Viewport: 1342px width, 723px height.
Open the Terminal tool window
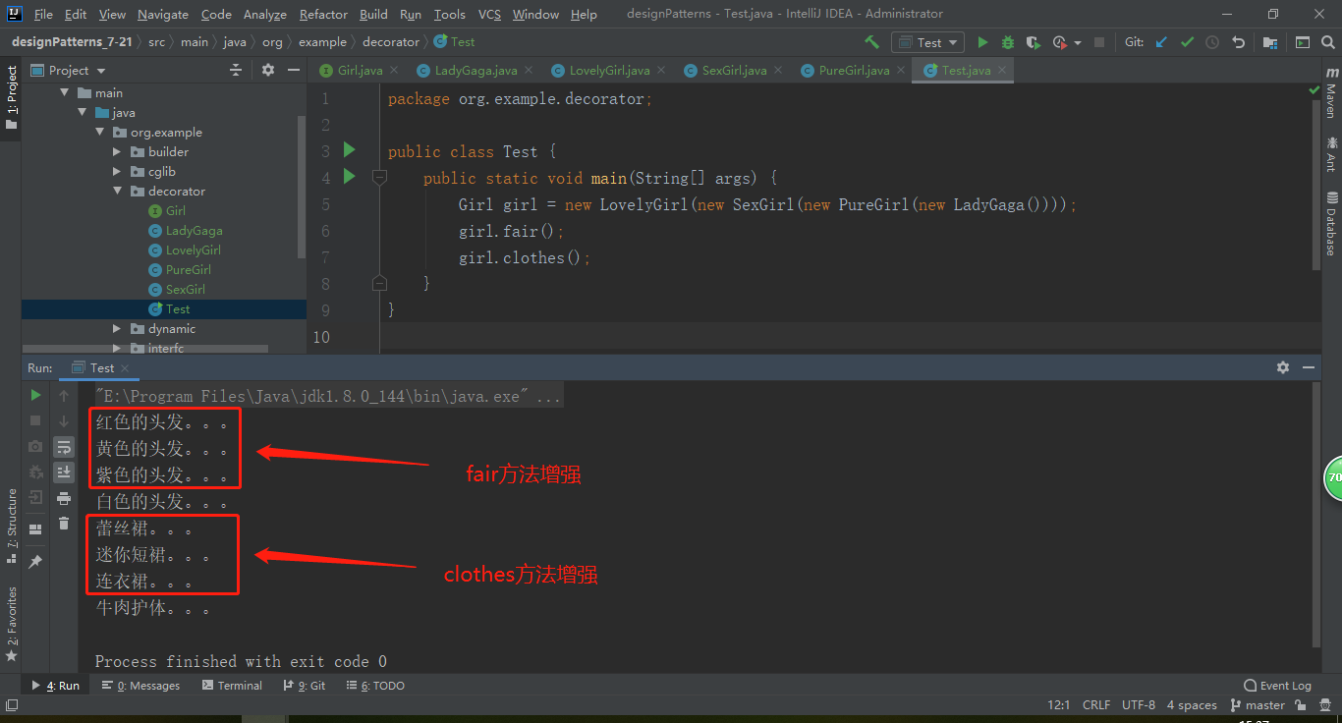232,686
